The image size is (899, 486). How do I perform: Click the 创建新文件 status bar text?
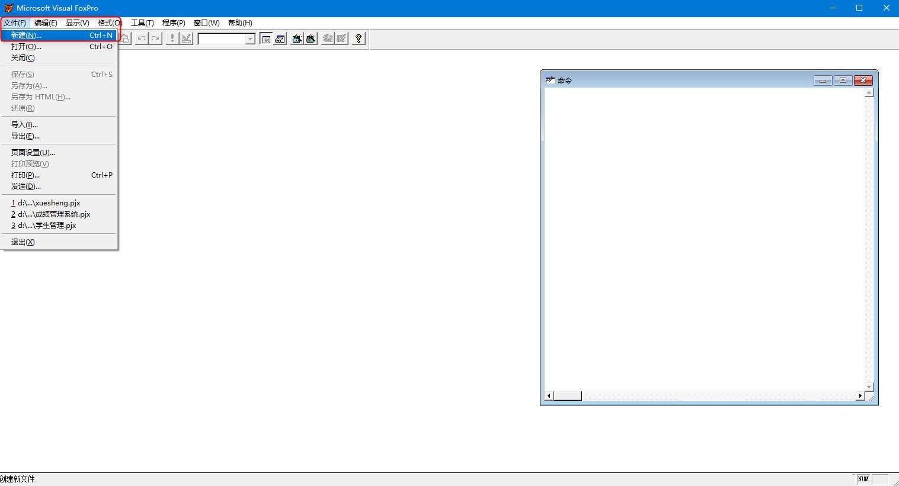pyautogui.click(x=17, y=479)
